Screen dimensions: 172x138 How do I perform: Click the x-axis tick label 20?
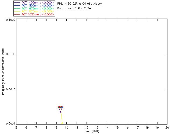pyautogui.click(x=167, y=127)
